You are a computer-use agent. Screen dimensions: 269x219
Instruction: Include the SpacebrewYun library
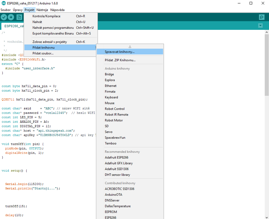[130, 137]
